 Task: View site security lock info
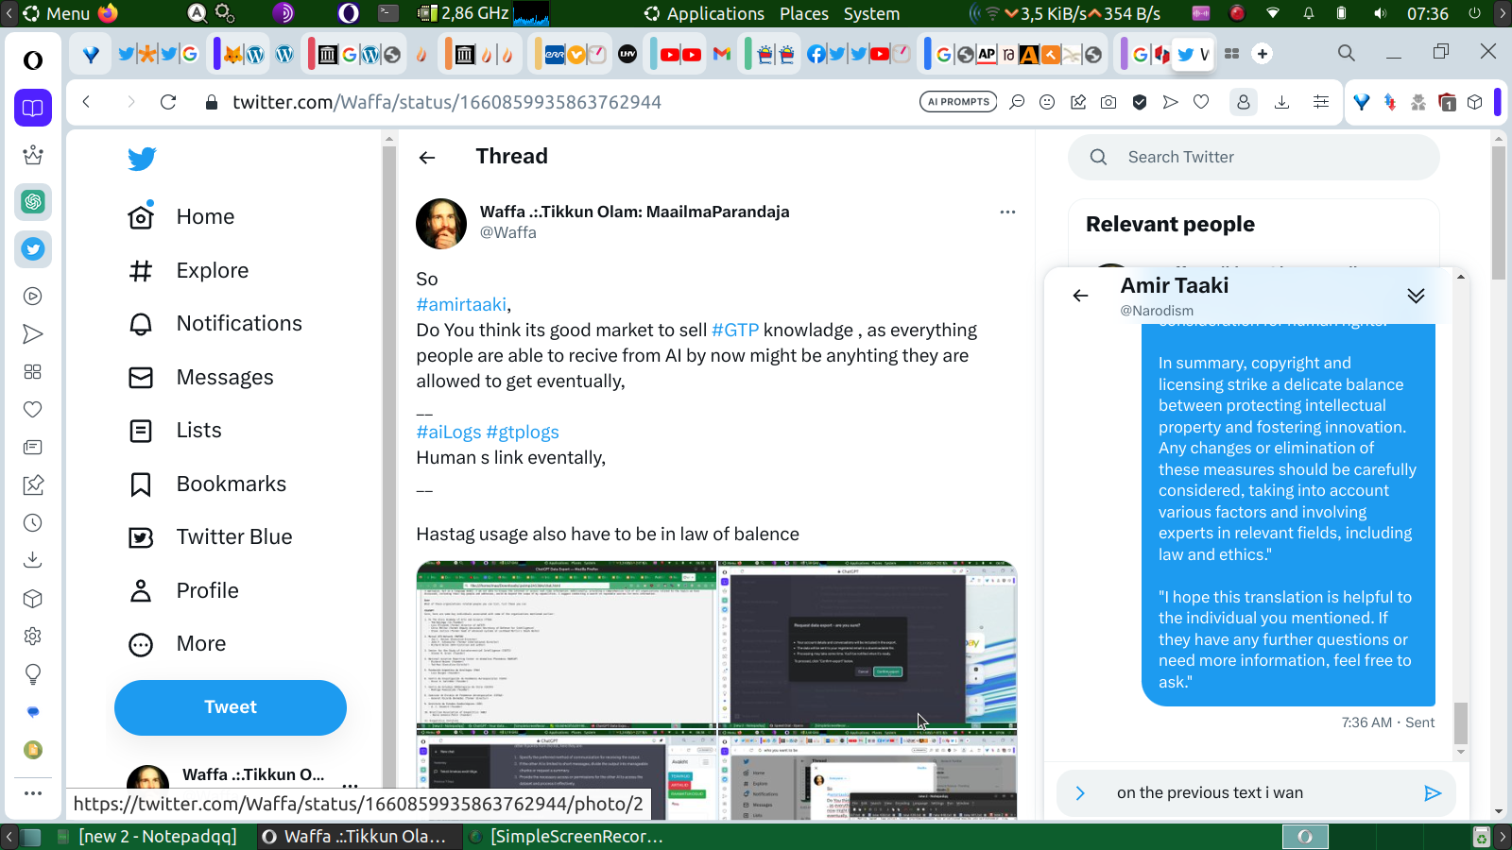tap(212, 102)
